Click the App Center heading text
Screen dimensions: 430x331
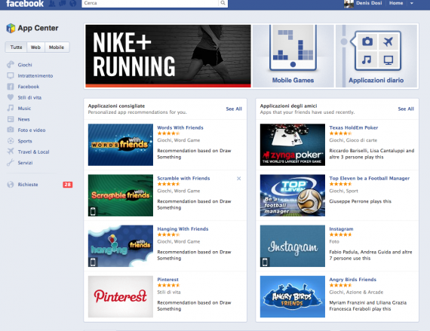click(x=38, y=28)
